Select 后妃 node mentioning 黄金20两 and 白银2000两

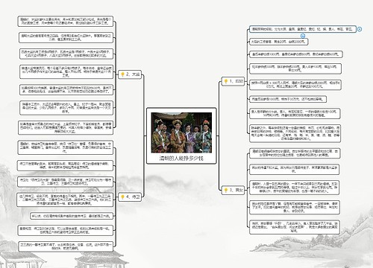point(279,42)
